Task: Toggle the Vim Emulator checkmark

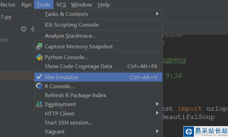Action: (x=39, y=77)
